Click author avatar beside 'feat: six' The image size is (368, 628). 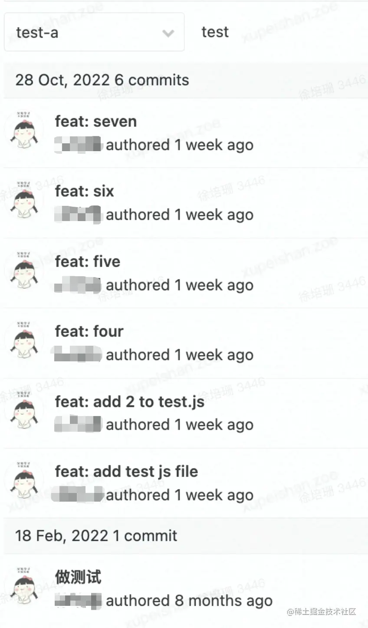point(24,200)
